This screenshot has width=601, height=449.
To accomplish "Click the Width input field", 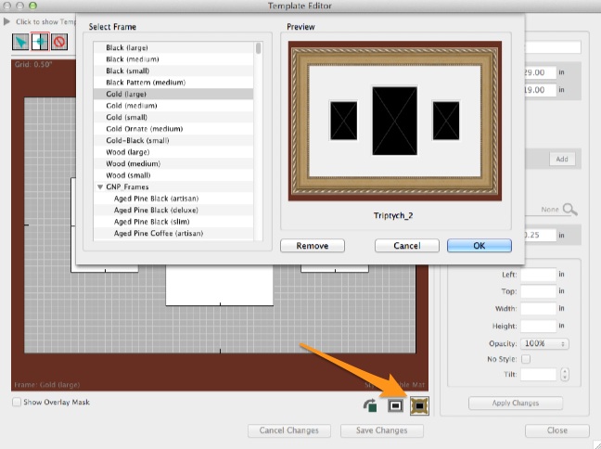I will tap(538, 309).
